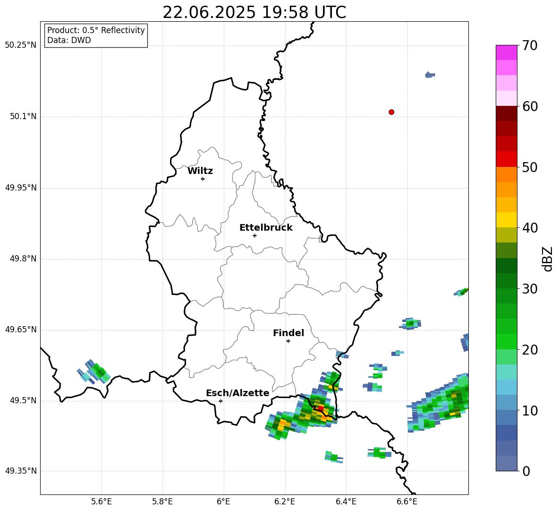Click the latitude label 49.8°N
Screen dimensions: 559x511
click(x=23, y=259)
